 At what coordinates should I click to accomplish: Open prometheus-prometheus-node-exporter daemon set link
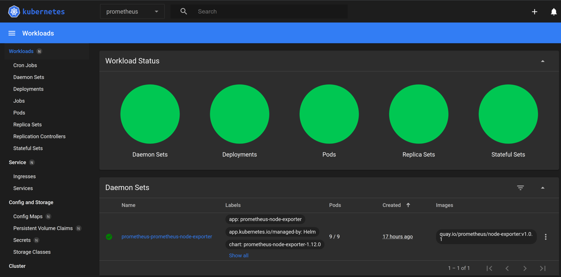tap(167, 236)
